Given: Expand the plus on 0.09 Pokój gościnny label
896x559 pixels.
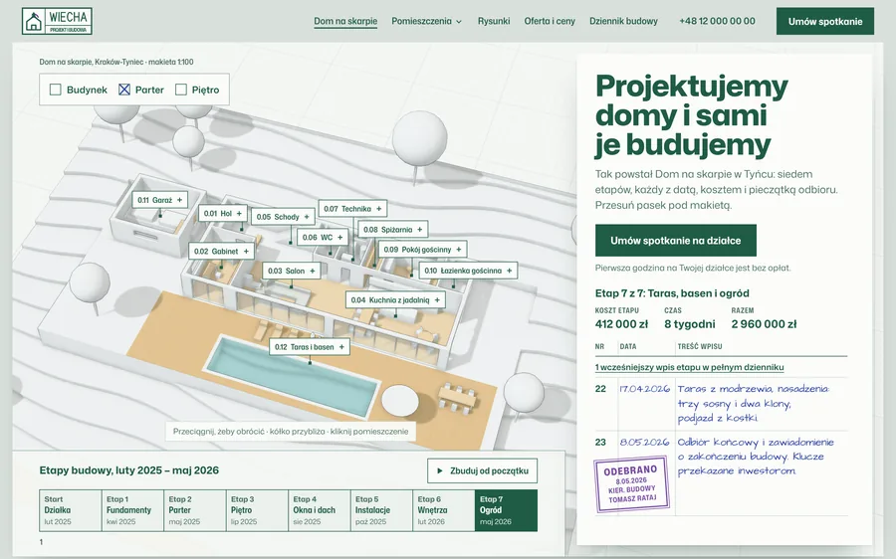Looking at the screenshot, I should tap(459, 250).
